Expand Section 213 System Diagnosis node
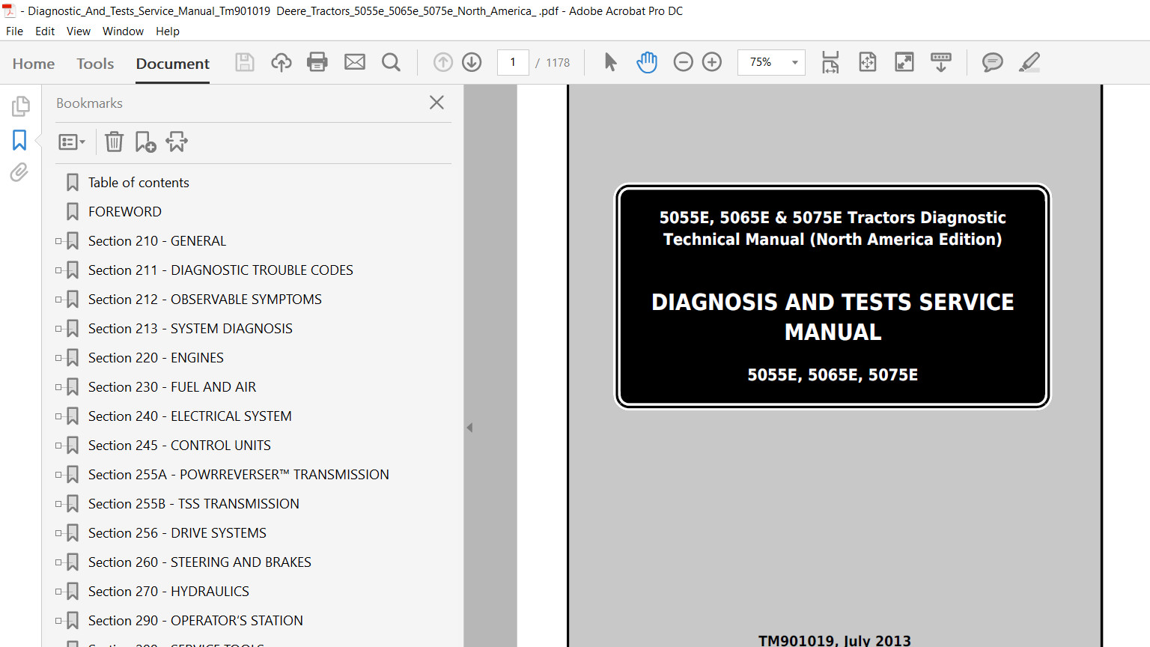 58,329
